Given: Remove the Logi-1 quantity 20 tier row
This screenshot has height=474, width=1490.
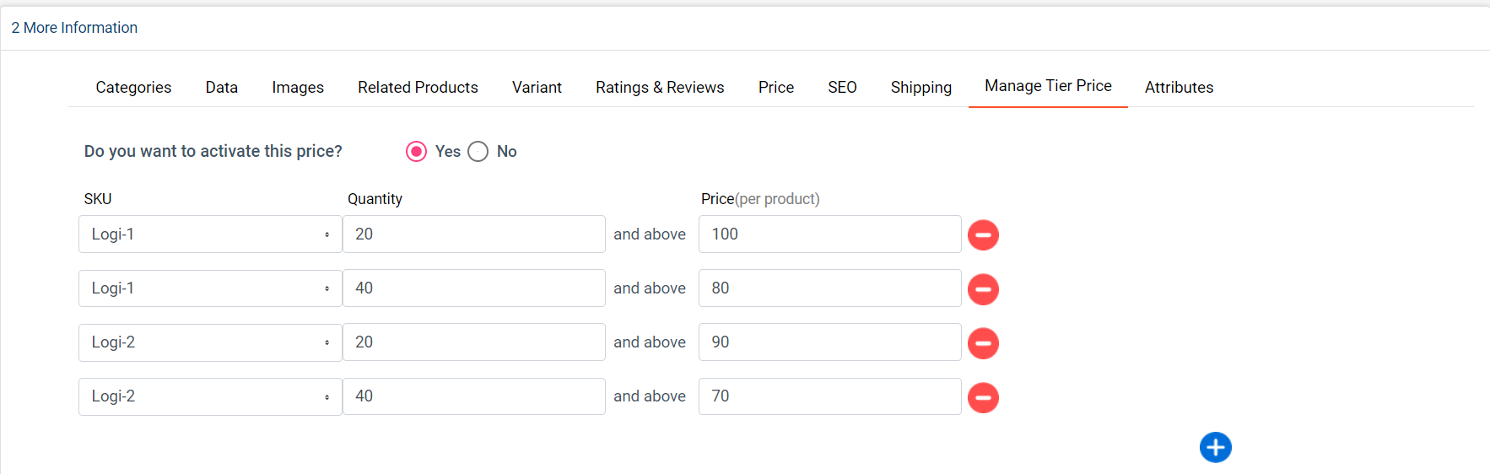Looking at the screenshot, I should tap(983, 234).
